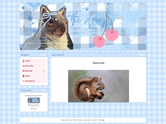Click the site link-back button badge

[x=34, y=100]
